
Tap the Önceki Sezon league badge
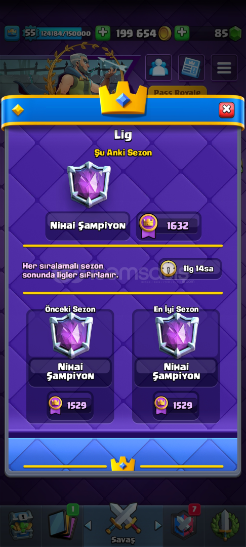point(71,335)
